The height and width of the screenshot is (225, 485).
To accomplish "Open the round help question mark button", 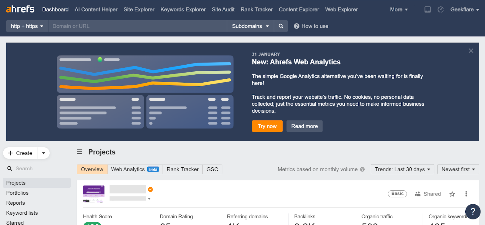I will pos(473,212).
